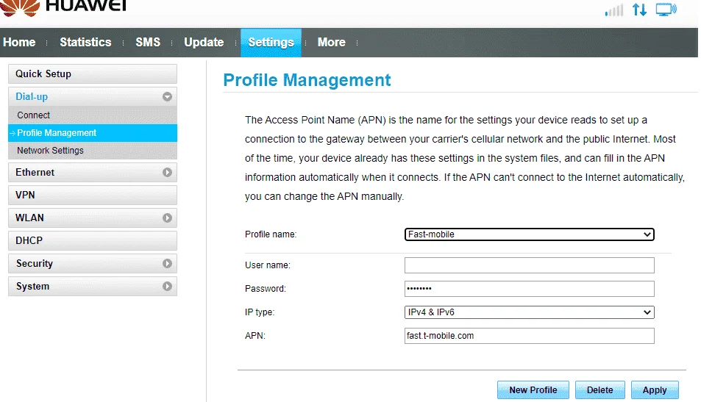Viewport: 701px width, 402px height.
Task: Expand the System section arrow
Action: point(167,287)
